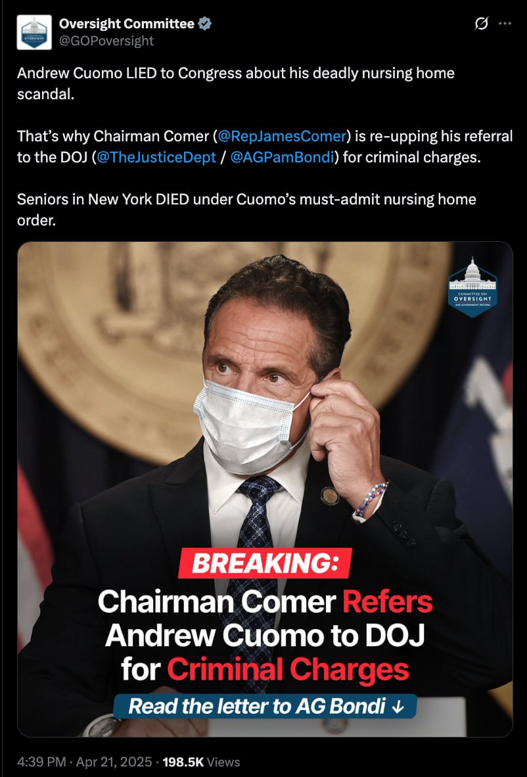Visit the @AGPamBondi mention
This screenshot has width=527, height=777.
[282, 158]
